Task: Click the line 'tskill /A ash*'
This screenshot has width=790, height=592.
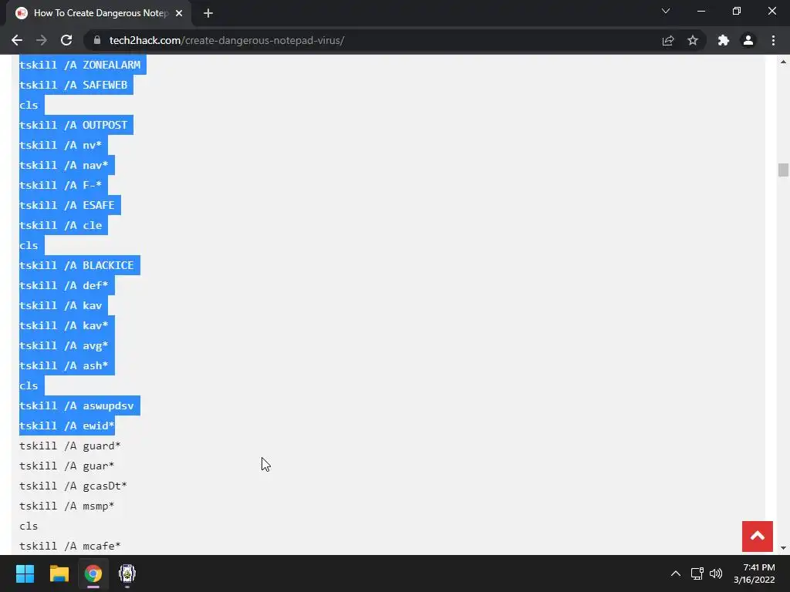Action: click(x=63, y=365)
